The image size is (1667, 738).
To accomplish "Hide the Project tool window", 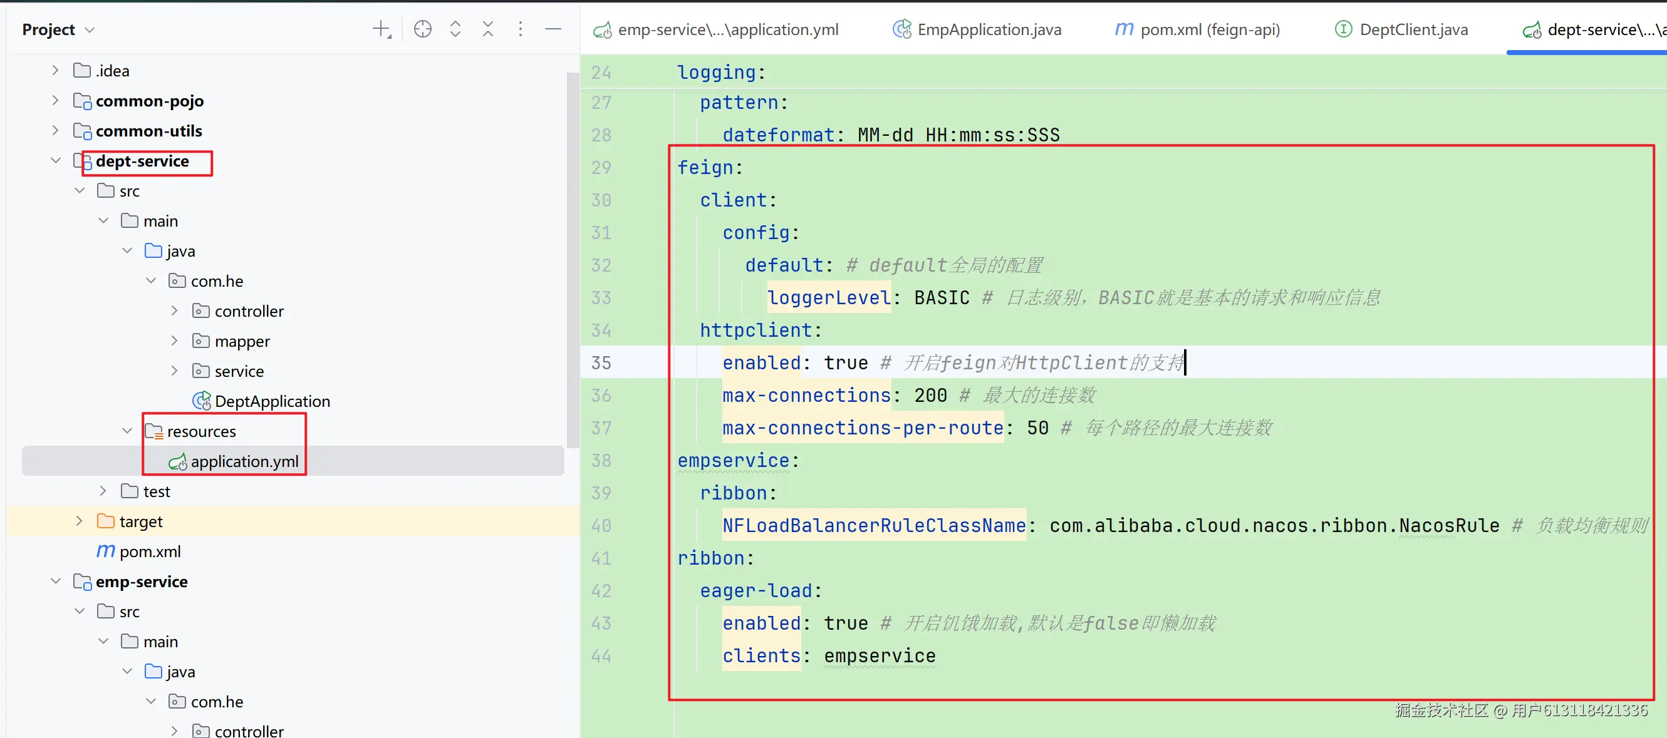I will (x=553, y=29).
